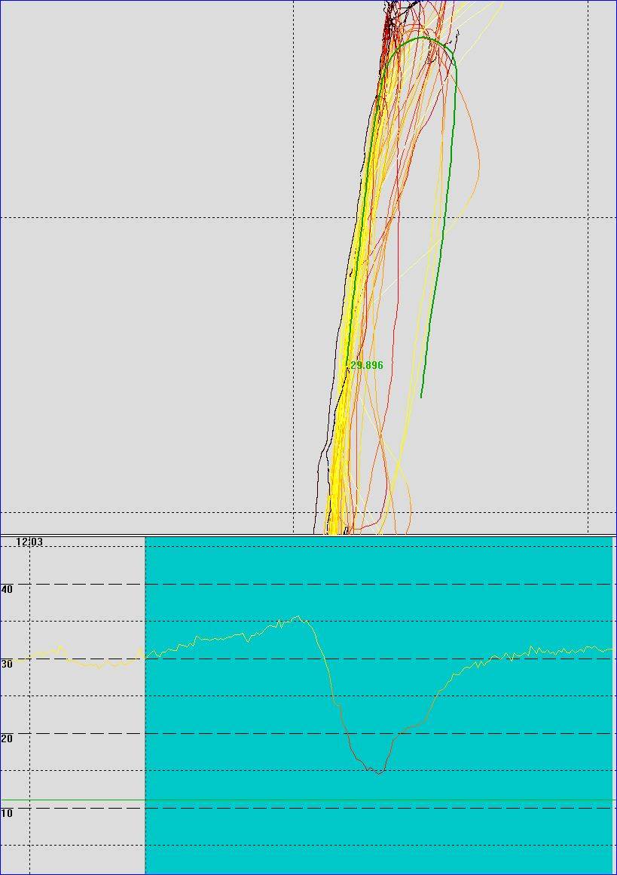Click the 30 value on speed axis
Viewport: 617px width, 875px height.
[7, 664]
